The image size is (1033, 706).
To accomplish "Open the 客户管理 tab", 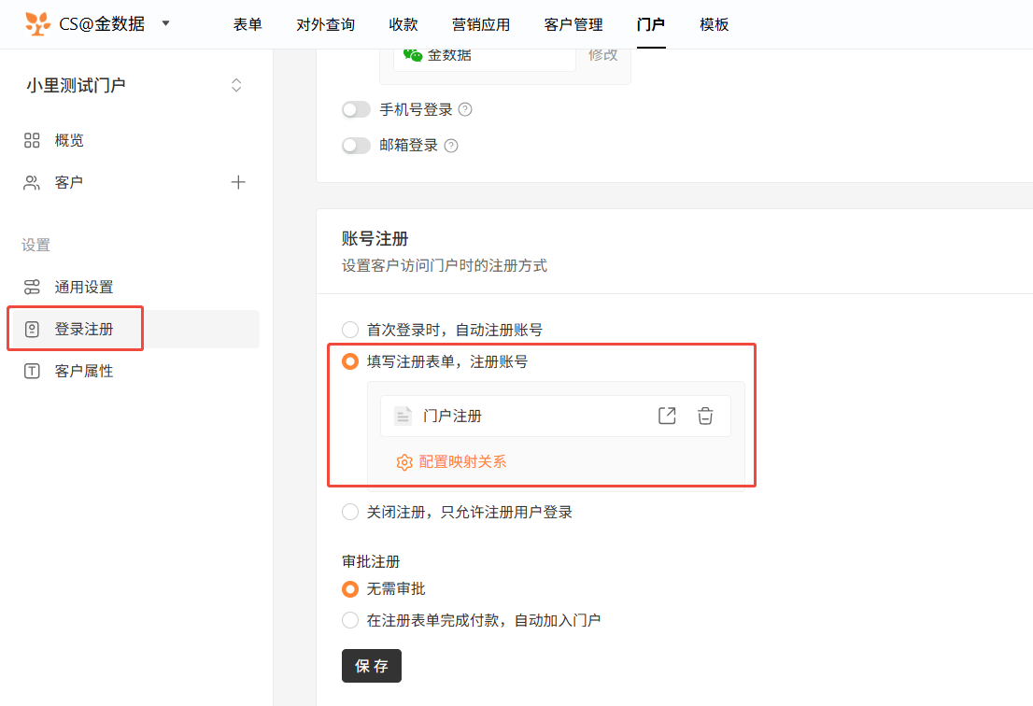I will point(573,25).
